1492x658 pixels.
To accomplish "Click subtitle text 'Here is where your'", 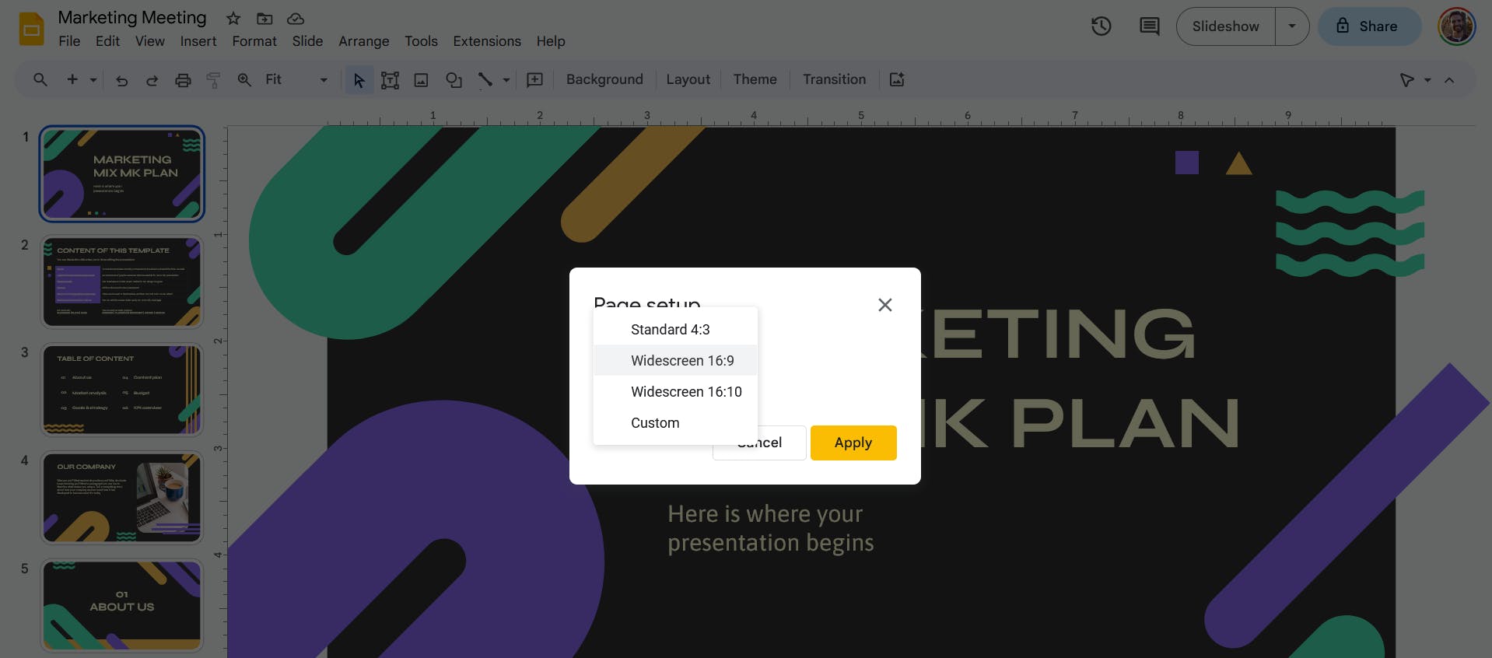I will tap(765, 514).
